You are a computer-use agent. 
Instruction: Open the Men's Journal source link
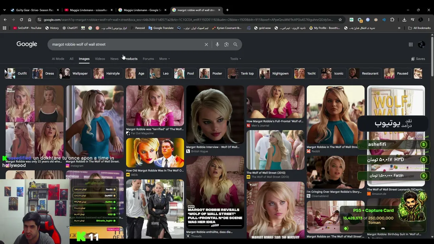[x=260, y=126]
